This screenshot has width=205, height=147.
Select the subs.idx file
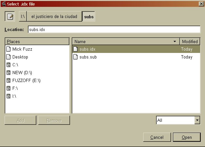coord(136,49)
